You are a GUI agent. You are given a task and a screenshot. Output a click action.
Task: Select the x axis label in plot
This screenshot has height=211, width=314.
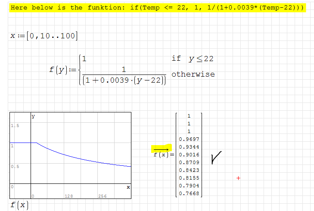point(128,187)
